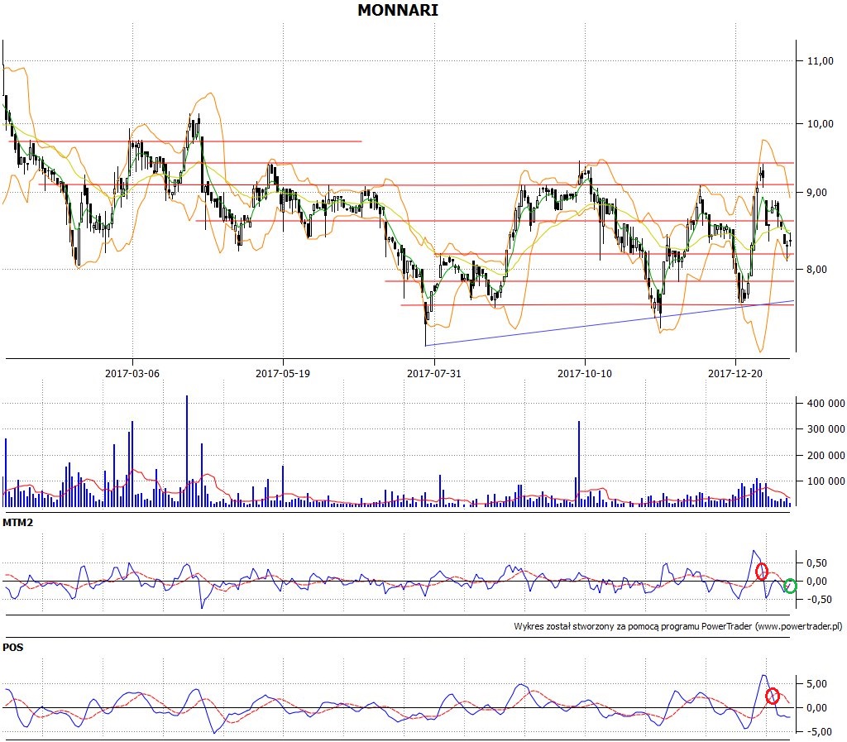The image size is (847, 742).
Task: Click the POS indicator label
Action: pyautogui.click(x=13, y=647)
